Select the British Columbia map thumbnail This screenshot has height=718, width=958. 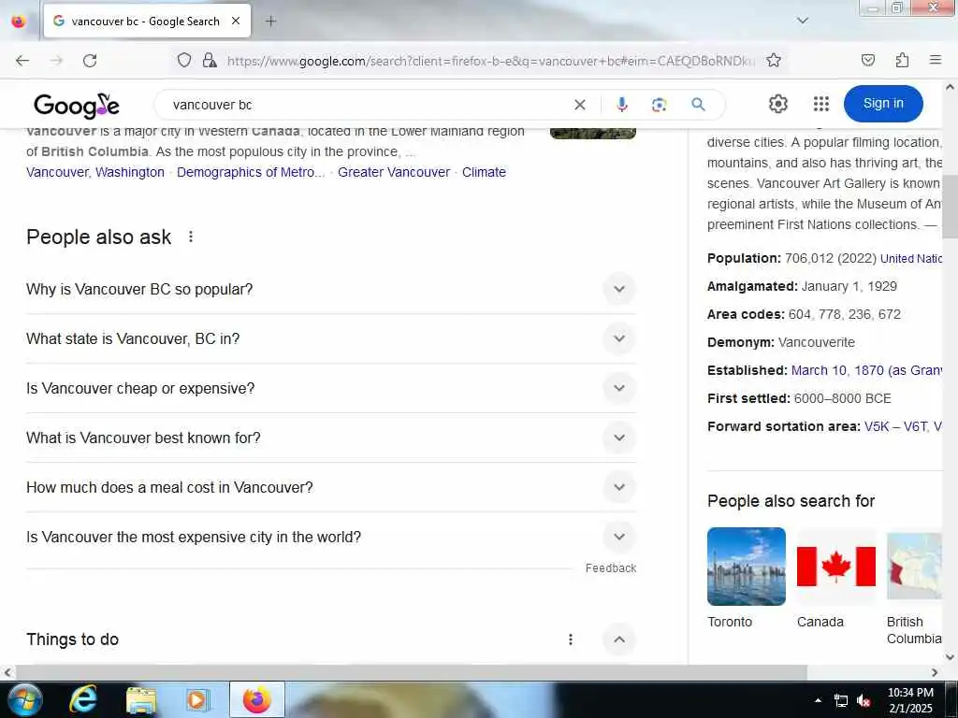coord(914,567)
